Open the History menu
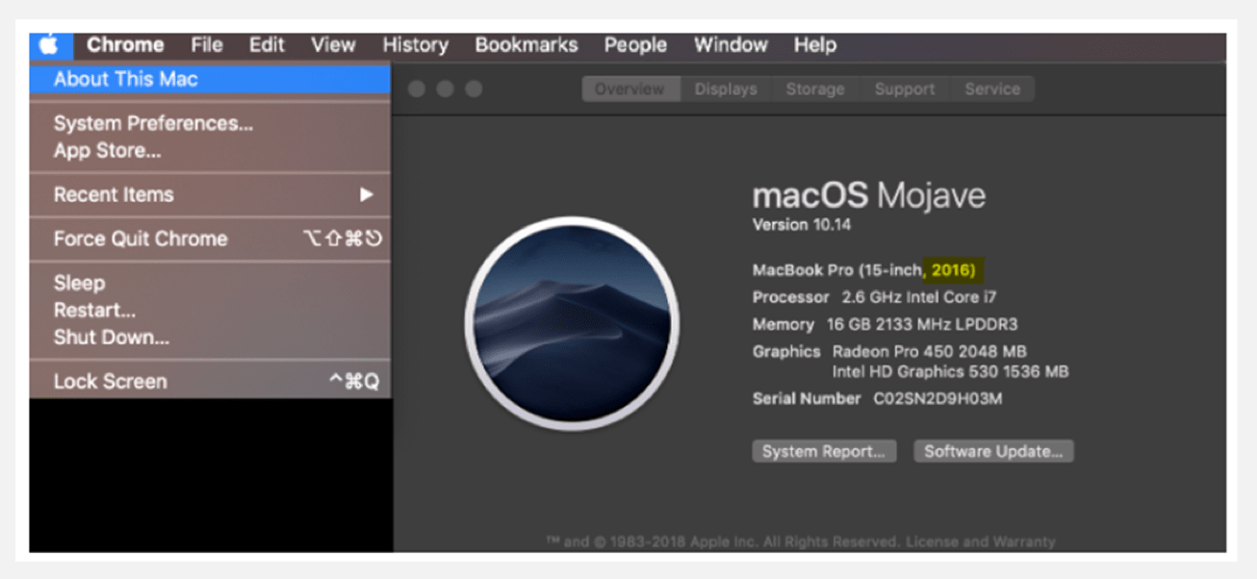 tap(415, 44)
